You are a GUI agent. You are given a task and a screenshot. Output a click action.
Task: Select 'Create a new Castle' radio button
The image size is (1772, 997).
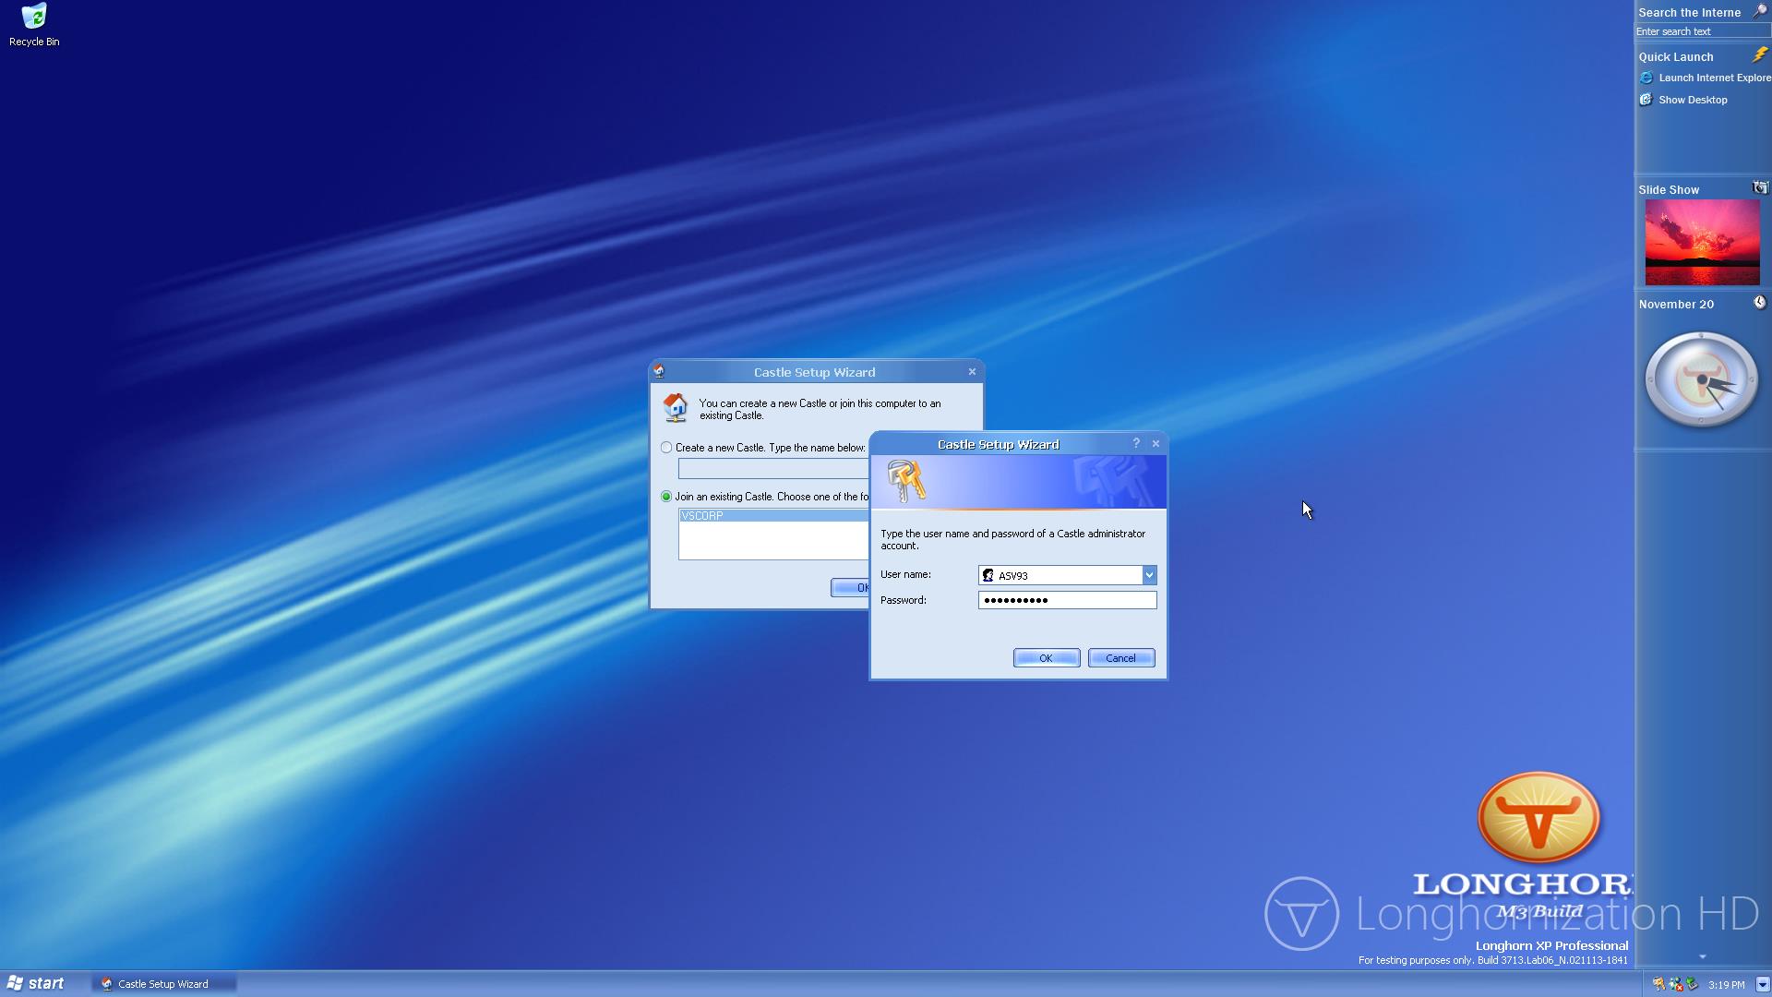coord(666,448)
